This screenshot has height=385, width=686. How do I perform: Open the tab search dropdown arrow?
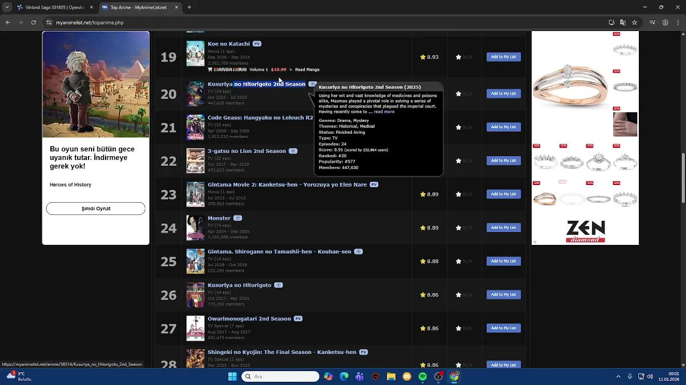coord(6,7)
